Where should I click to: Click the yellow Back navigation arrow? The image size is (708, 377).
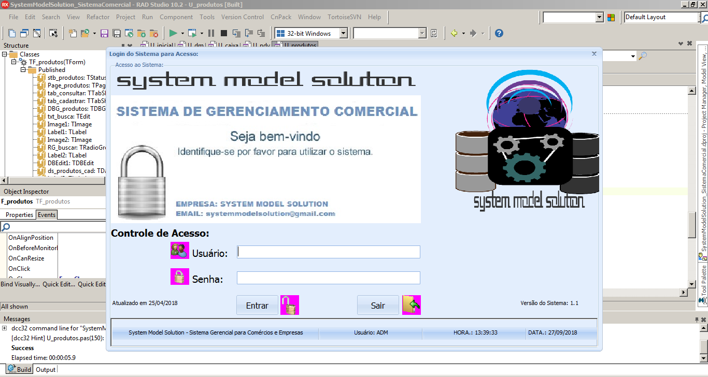click(x=454, y=33)
